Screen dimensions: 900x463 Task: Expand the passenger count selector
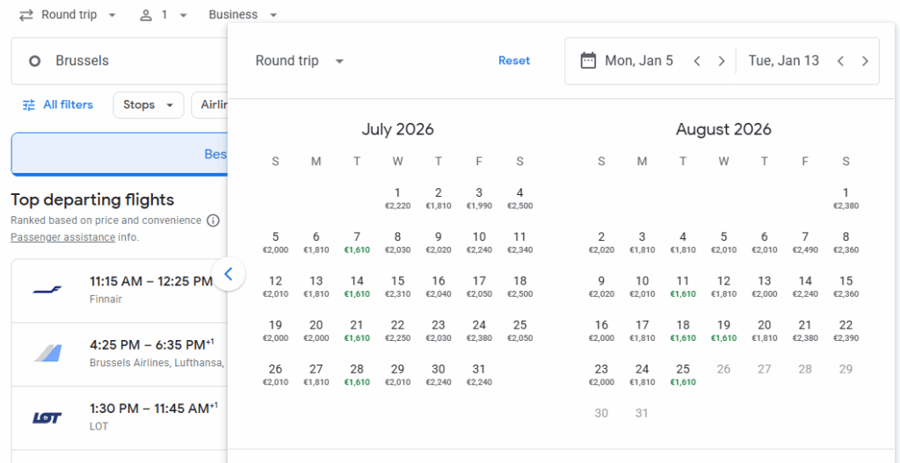(x=163, y=15)
